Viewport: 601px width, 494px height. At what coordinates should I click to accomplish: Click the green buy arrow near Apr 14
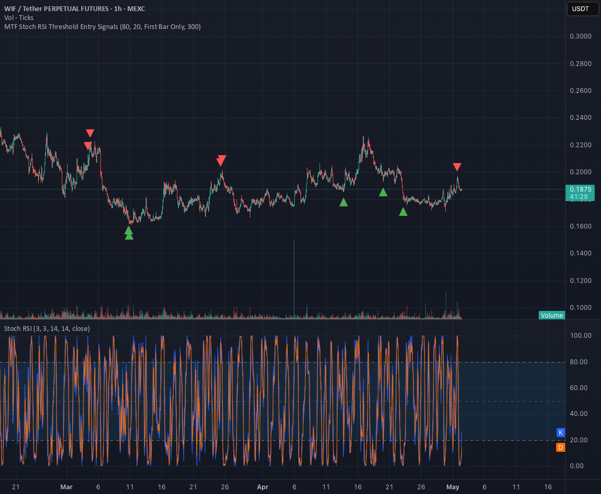pyautogui.click(x=343, y=202)
